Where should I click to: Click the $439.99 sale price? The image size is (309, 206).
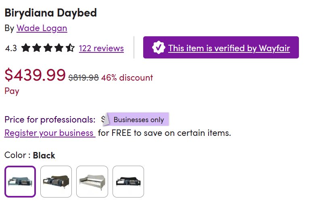(x=35, y=75)
